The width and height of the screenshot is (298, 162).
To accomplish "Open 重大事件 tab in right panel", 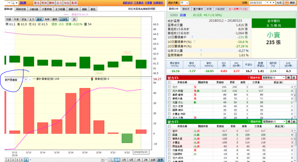I will pos(198,9).
